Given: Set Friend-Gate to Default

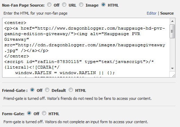Looking at the screenshot, I should [x=47, y=90].
